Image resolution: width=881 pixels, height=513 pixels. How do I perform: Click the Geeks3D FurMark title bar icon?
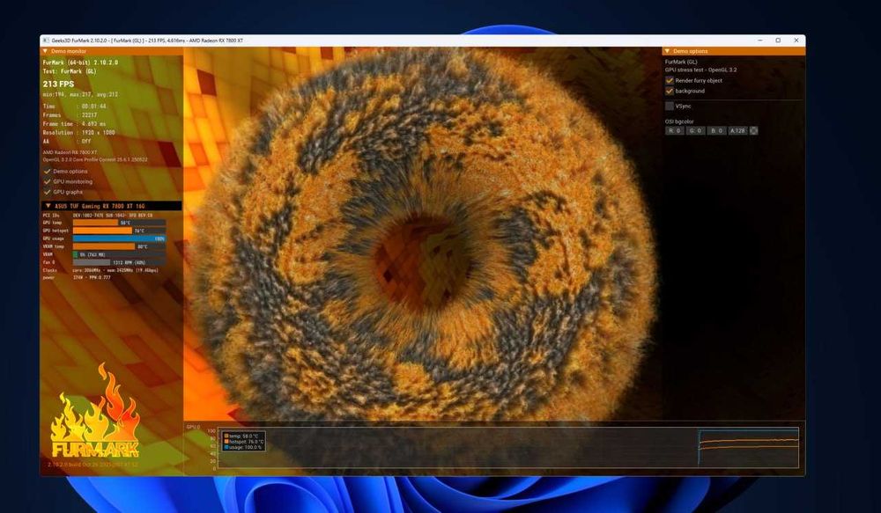(x=46, y=40)
